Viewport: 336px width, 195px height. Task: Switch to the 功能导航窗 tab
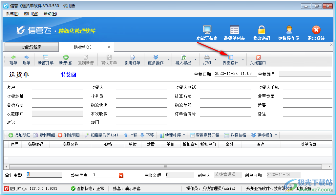(x=31, y=47)
